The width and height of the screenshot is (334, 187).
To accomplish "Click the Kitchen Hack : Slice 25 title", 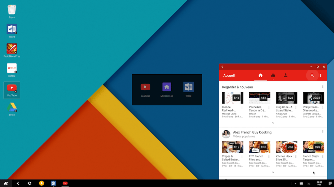I will [x=284, y=158].
